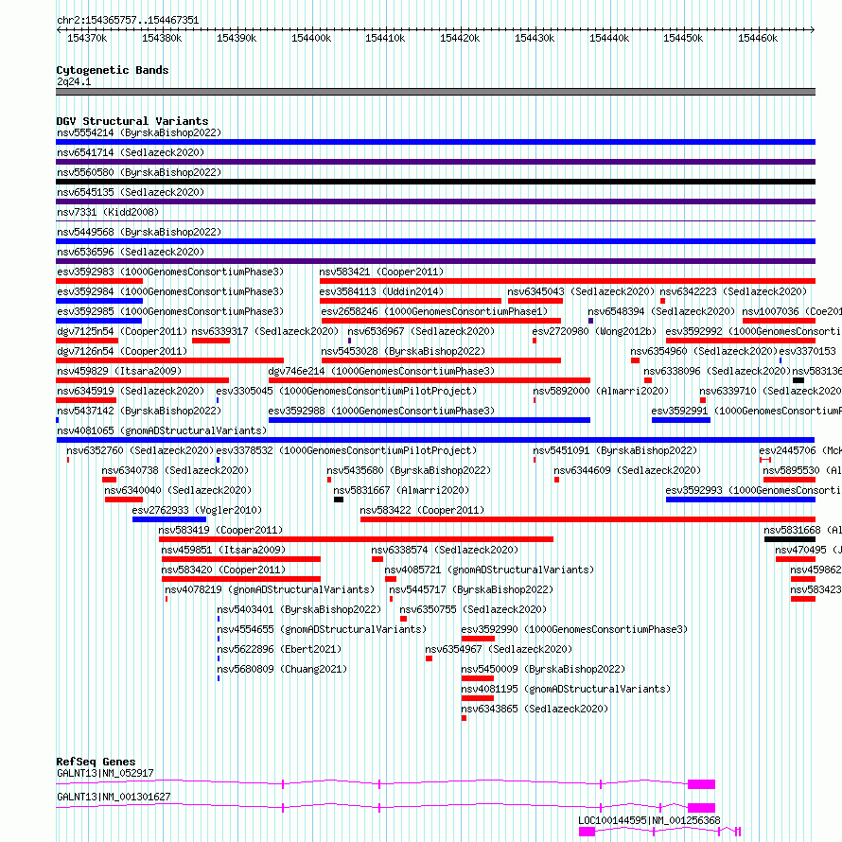Click nsv583422 (Cooper2011) label
Viewport: 842px width, 842px height.
point(422,510)
